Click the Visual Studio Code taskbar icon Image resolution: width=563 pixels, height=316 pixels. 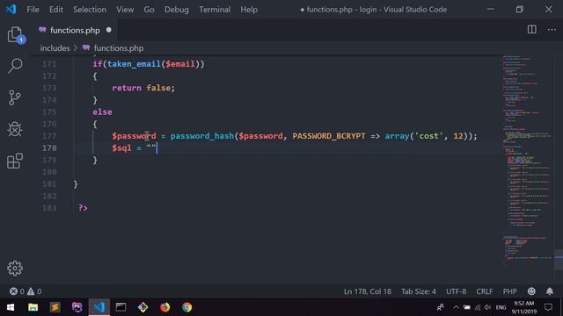tap(99, 307)
